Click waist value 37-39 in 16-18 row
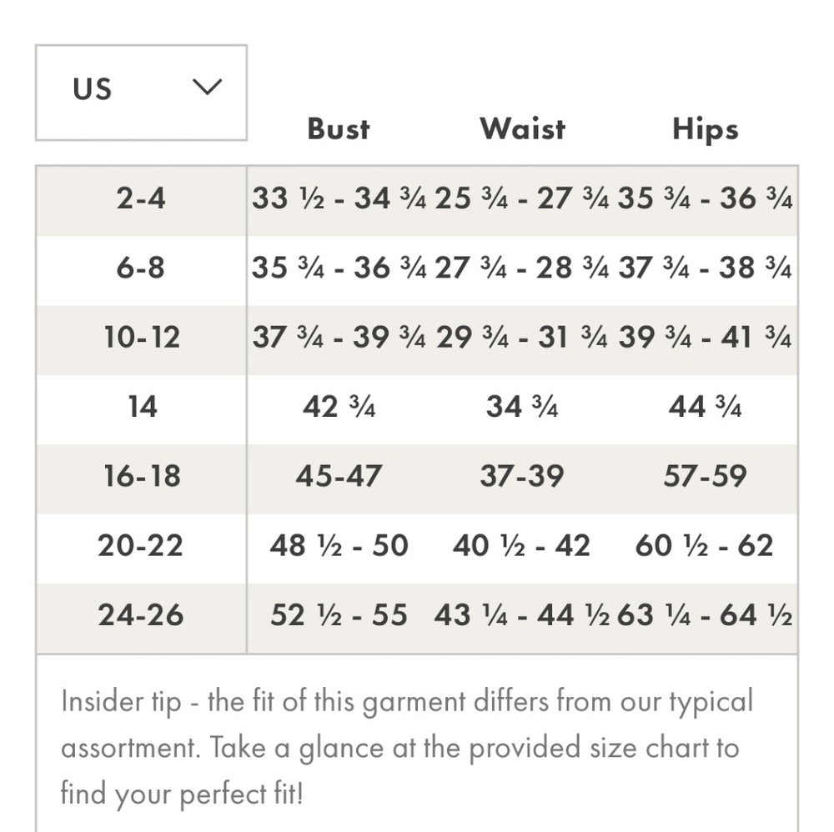This screenshot has width=834, height=832. tap(522, 476)
